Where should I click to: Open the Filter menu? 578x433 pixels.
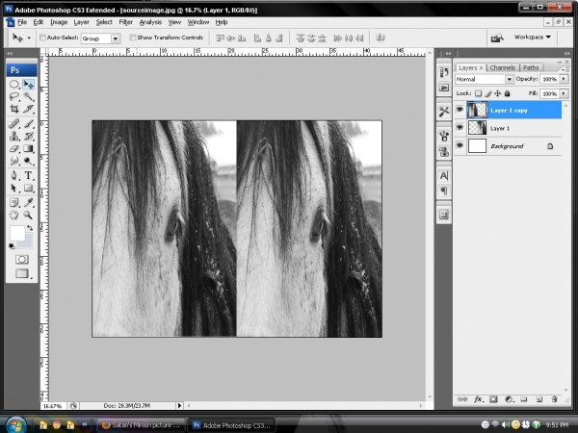click(125, 22)
